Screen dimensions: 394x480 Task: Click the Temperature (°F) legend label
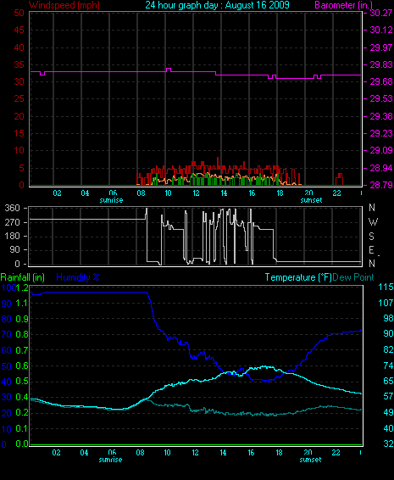coord(298,277)
